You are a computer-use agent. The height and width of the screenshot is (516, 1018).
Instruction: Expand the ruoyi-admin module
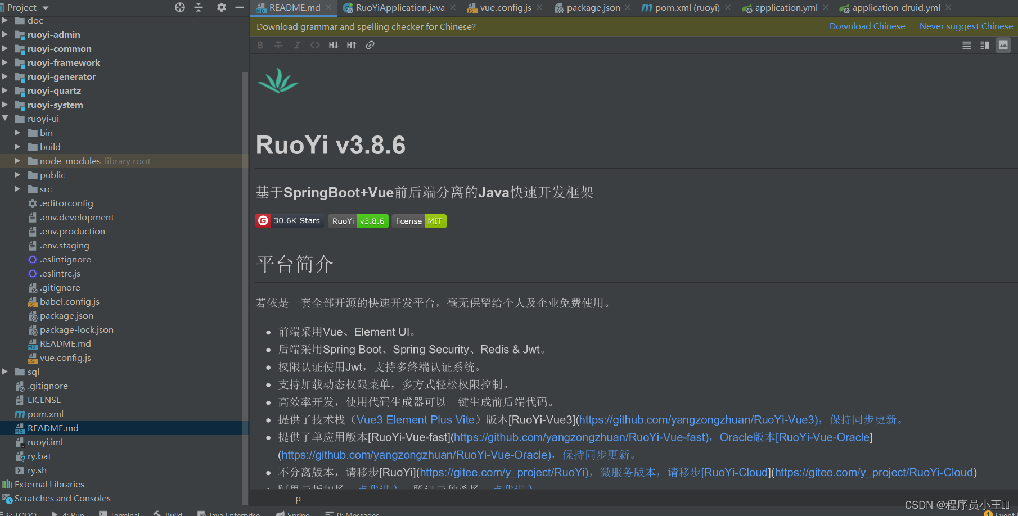point(5,34)
